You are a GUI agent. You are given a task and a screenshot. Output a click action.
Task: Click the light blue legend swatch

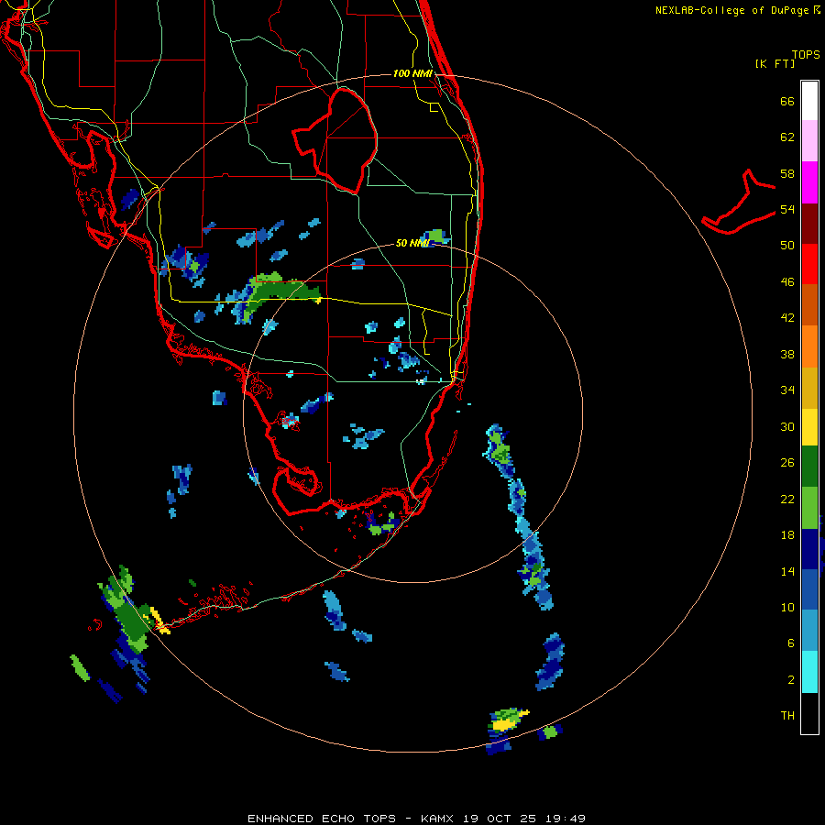pos(809,631)
